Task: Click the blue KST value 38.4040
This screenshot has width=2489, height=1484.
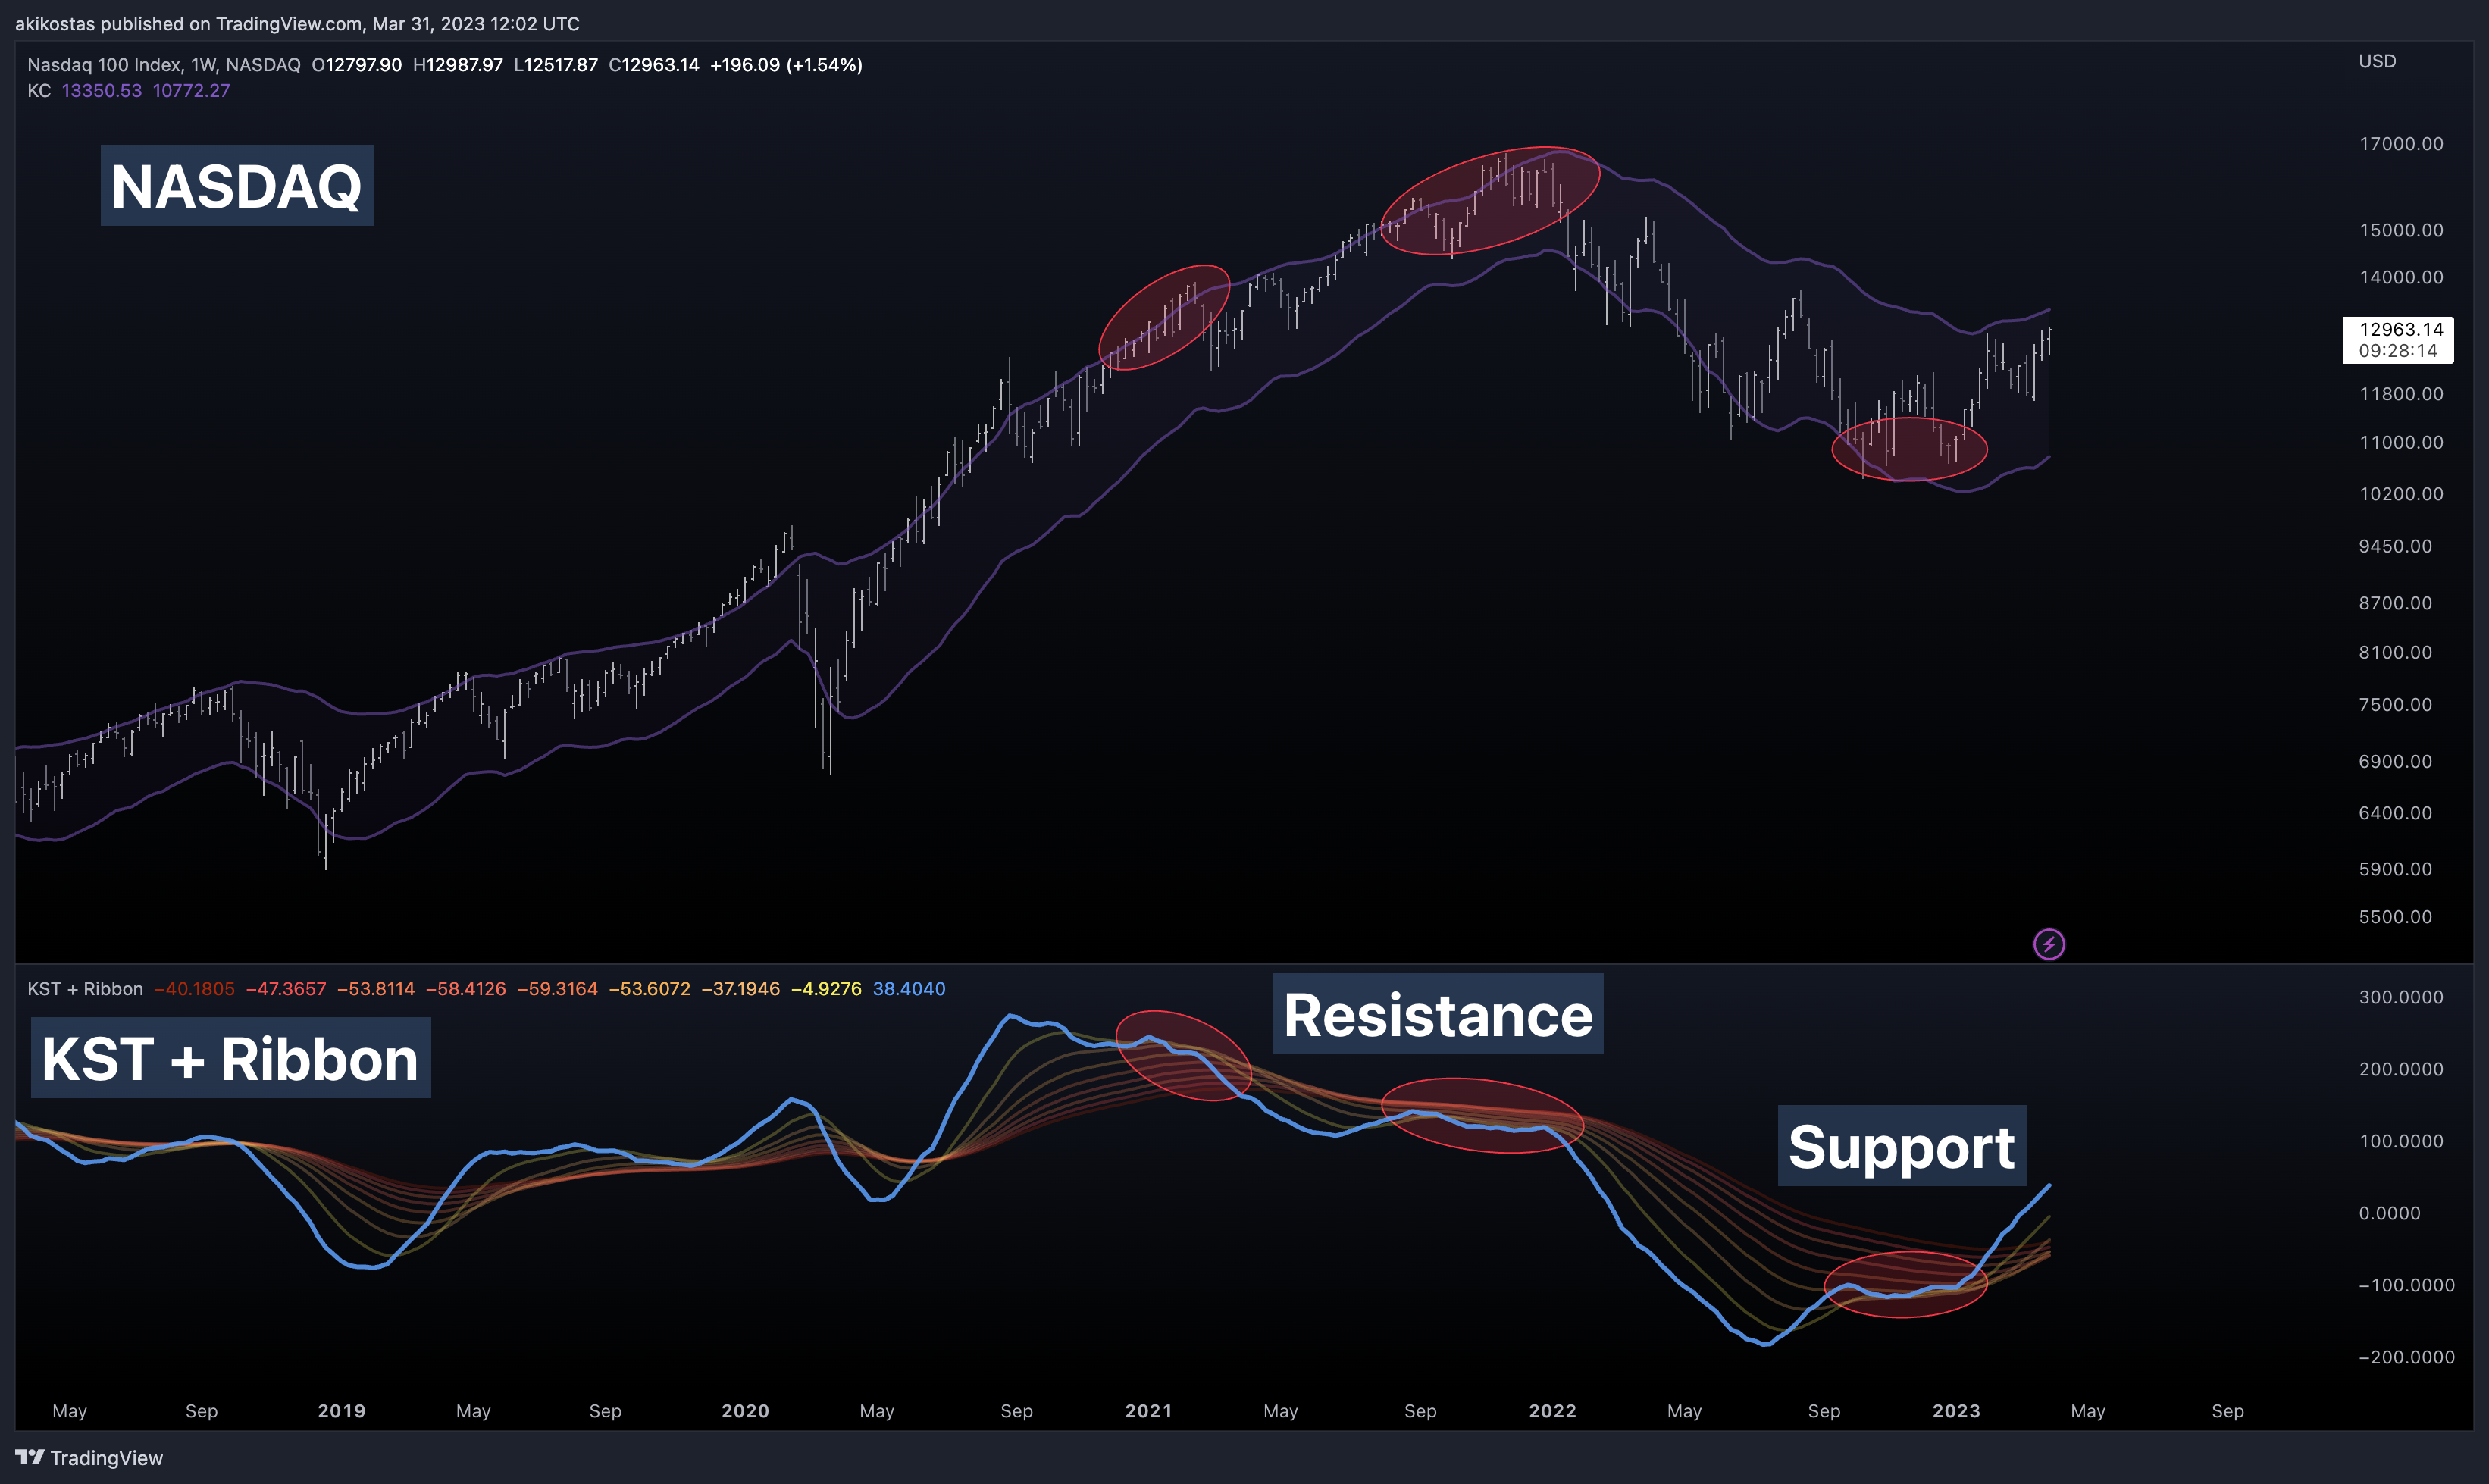Action: pos(909,989)
